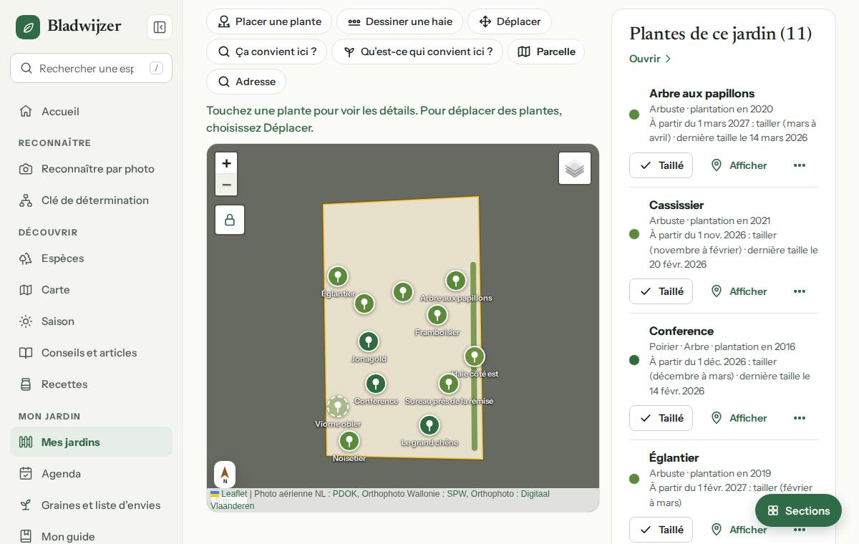Select the Noisetier map marker

pyautogui.click(x=349, y=441)
